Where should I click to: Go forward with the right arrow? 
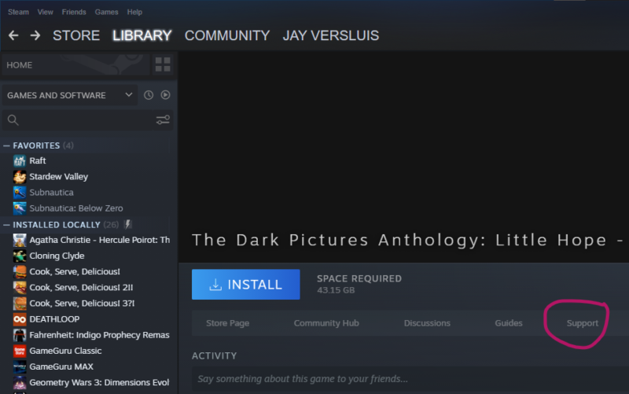pos(35,35)
